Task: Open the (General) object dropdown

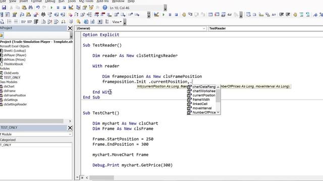Action: pyautogui.click(x=204, y=28)
